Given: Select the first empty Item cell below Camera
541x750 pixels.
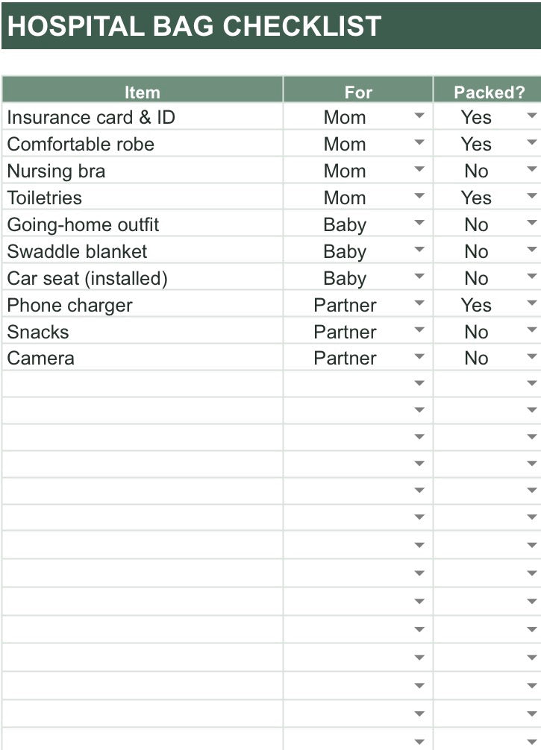Looking at the screenshot, I should pyautogui.click(x=143, y=384).
